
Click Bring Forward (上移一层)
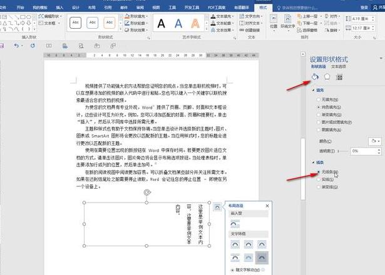(309, 16)
